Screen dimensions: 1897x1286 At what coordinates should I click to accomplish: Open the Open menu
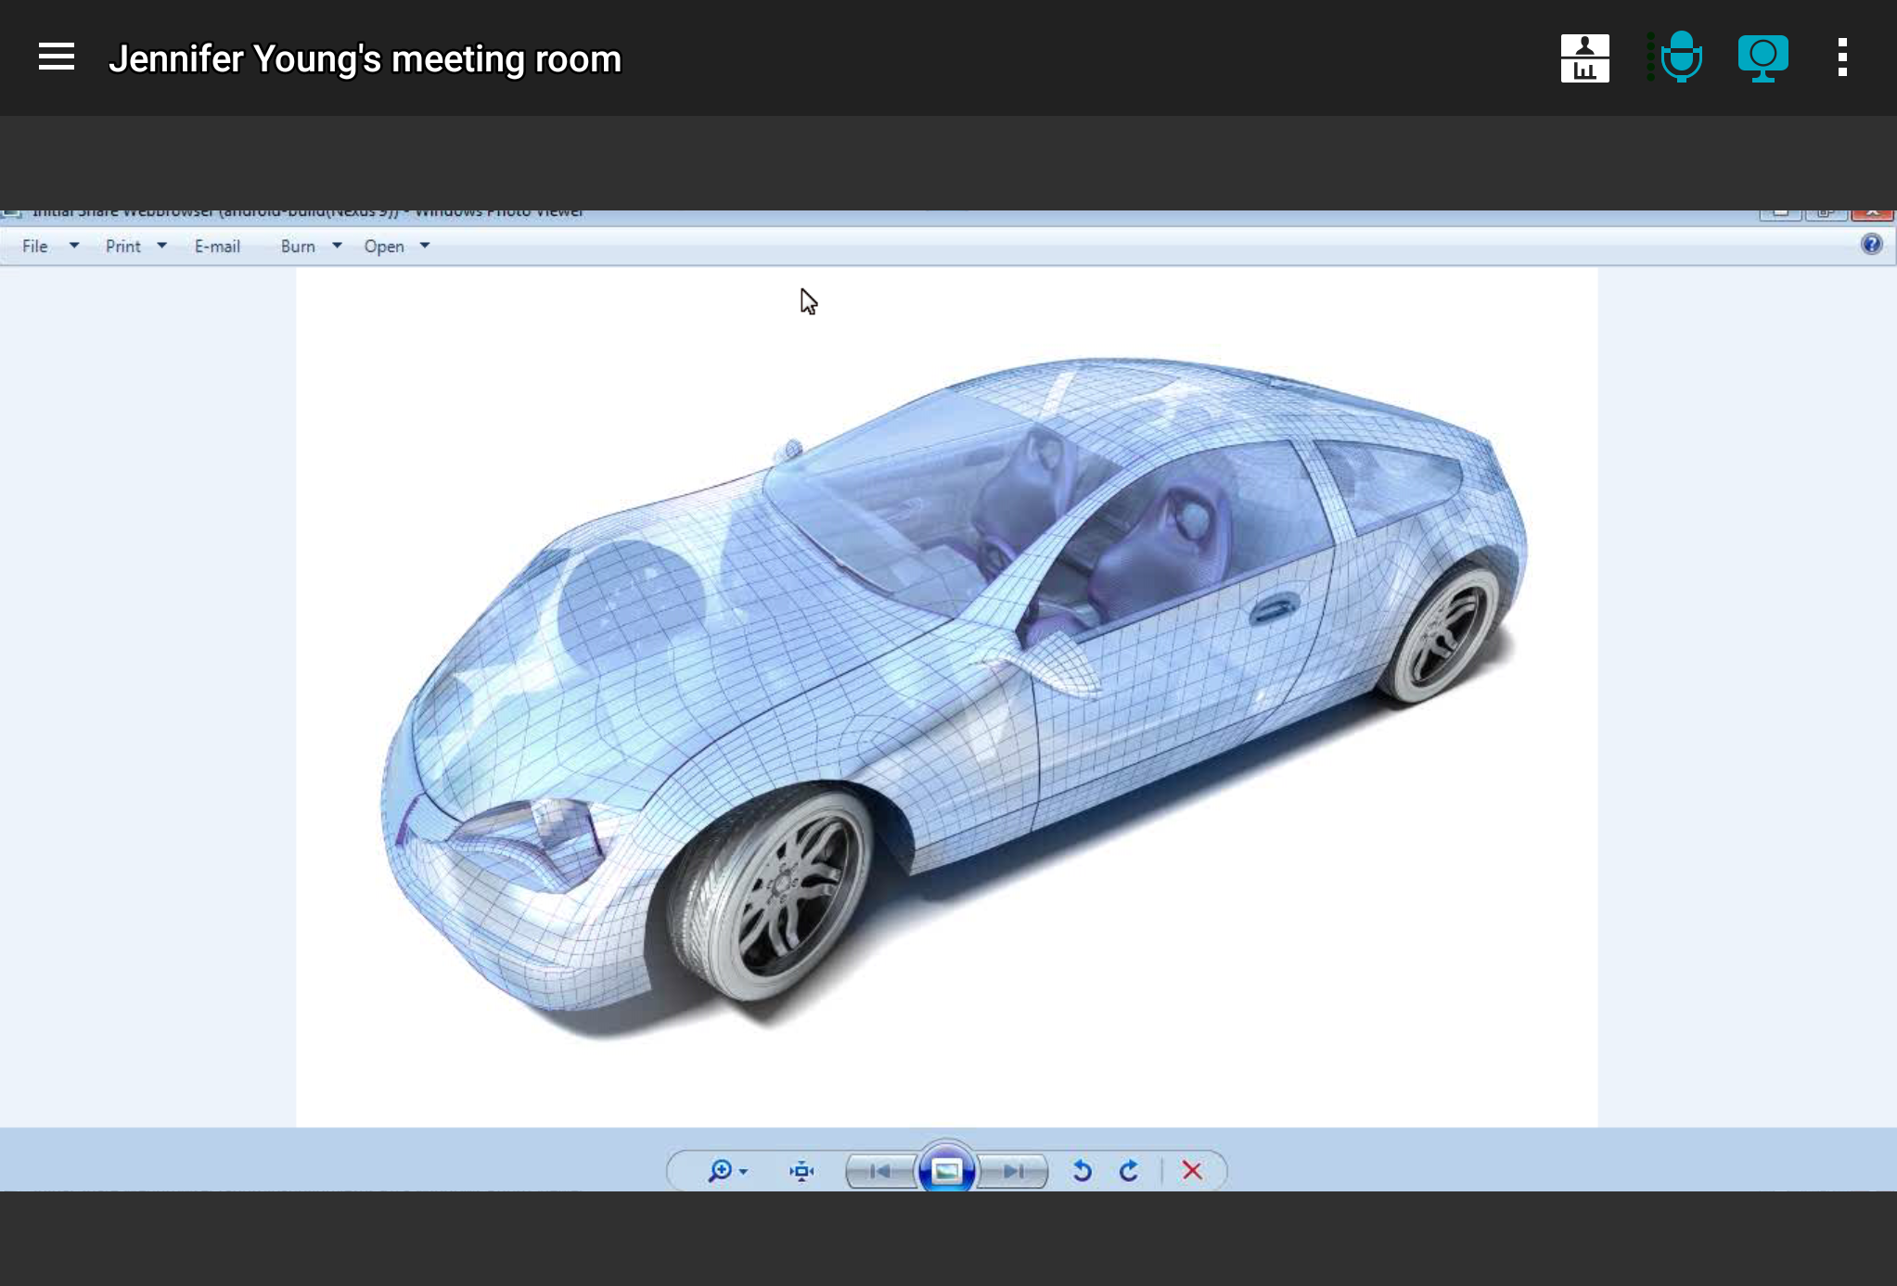(384, 247)
